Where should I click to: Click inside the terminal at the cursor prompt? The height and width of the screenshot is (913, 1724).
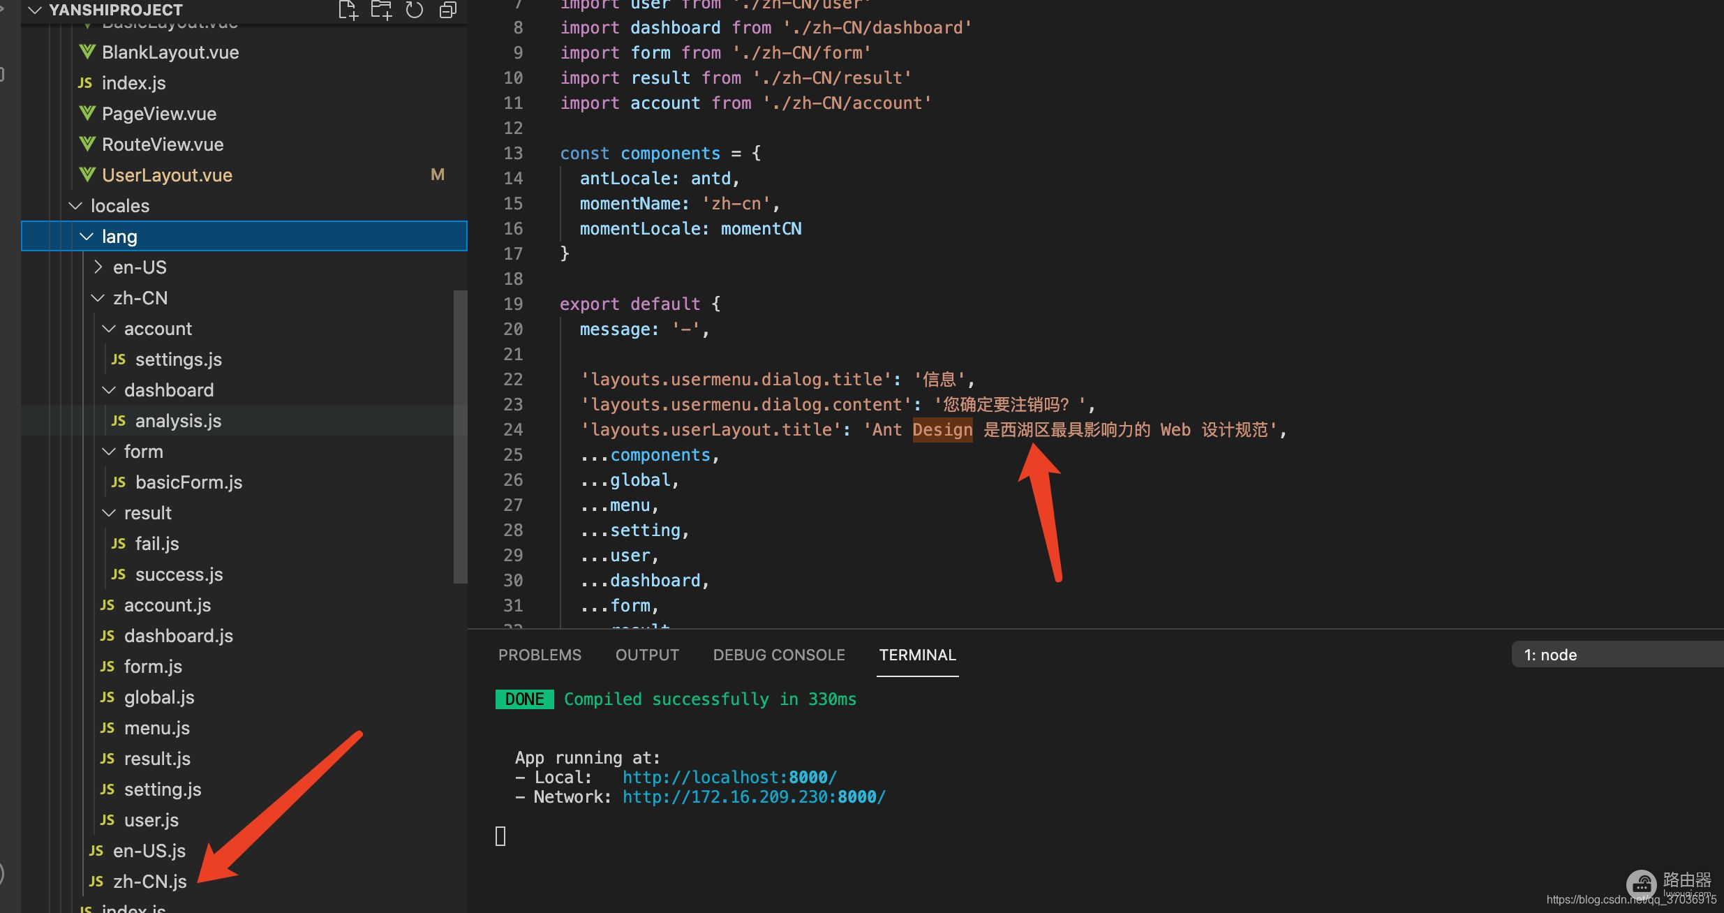[500, 836]
